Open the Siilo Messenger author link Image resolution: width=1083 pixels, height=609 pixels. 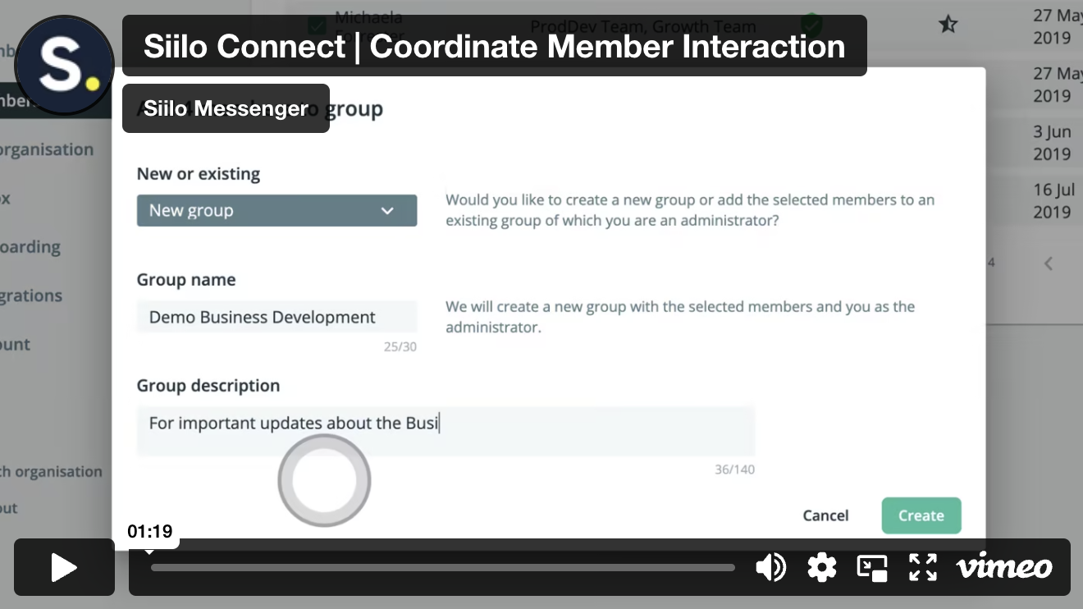pyautogui.click(x=226, y=108)
